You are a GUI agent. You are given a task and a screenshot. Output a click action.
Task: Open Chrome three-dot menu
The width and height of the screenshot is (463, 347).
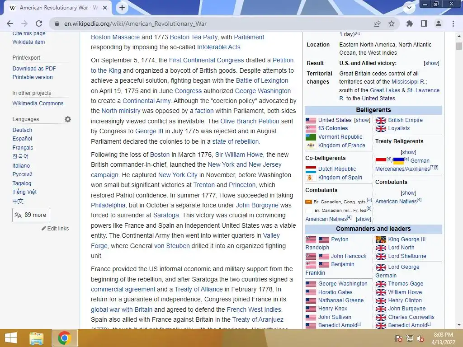click(453, 23)
